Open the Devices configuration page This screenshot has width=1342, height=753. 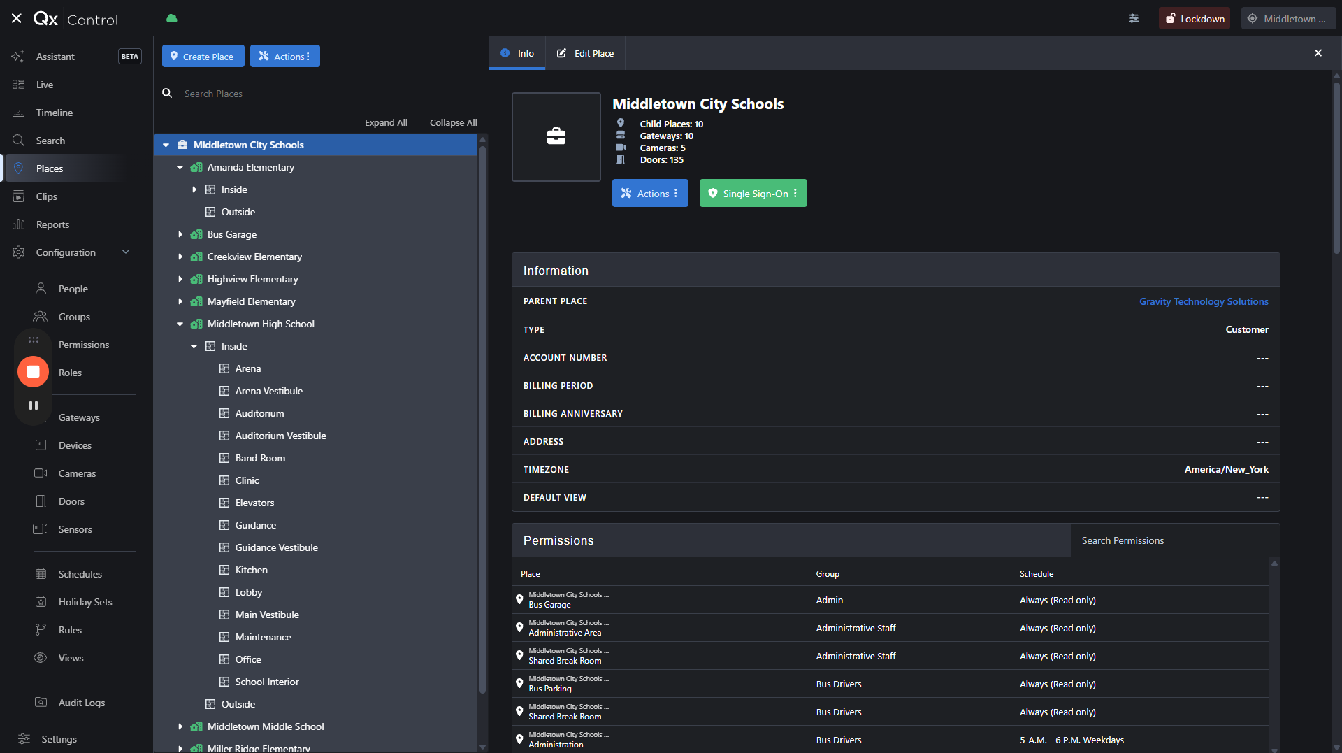point(75,445)
